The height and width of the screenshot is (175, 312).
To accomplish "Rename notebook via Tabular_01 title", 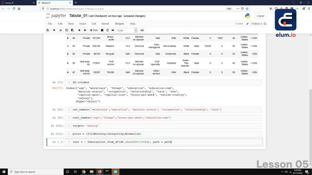I will (x=78, y=16).
